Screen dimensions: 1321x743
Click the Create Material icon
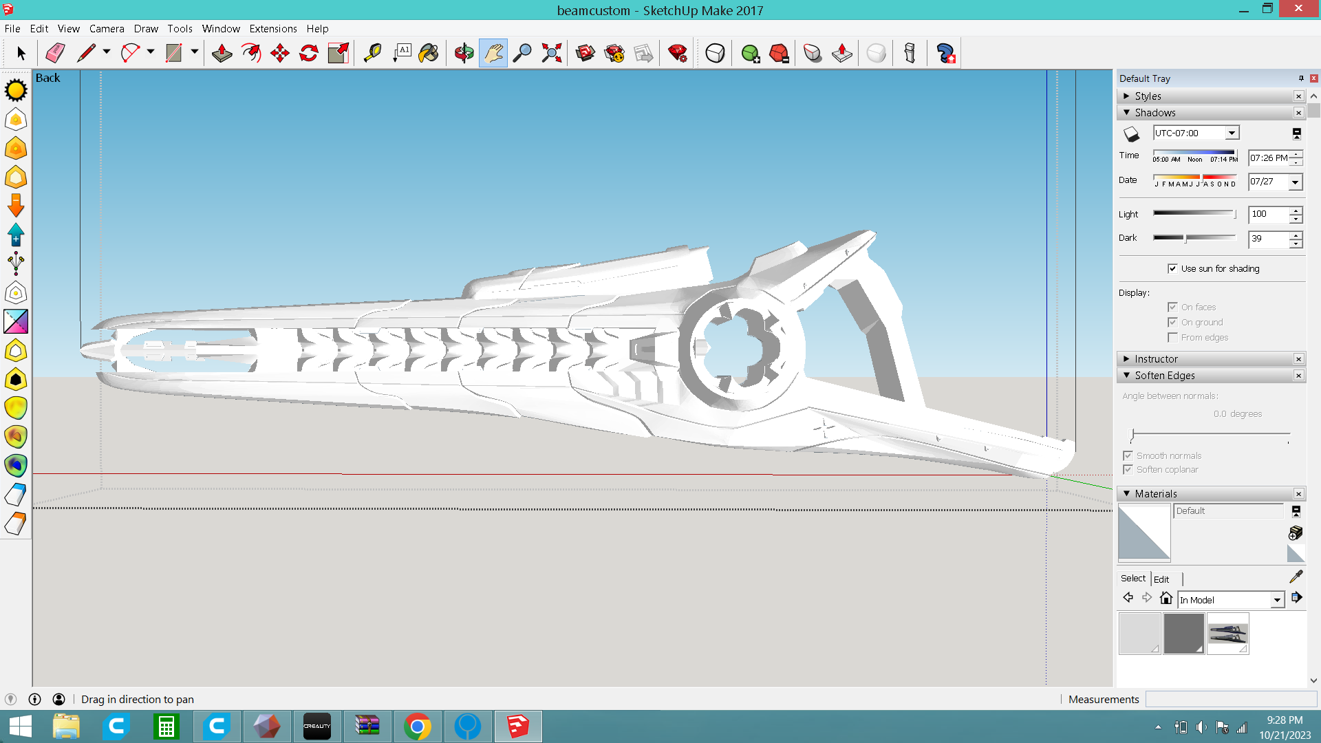point(1296,533)
